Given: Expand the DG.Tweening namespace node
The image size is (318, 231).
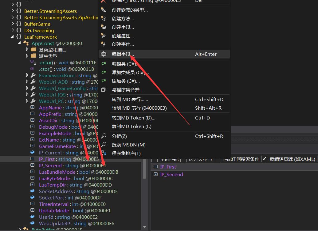Looking at the screenshot, I should 13,30.
